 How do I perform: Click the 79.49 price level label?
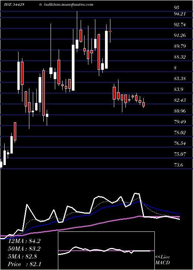[x=180, y=122]
